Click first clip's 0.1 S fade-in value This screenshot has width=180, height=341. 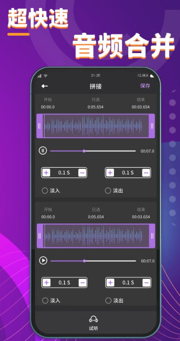(x=64, y=173)
